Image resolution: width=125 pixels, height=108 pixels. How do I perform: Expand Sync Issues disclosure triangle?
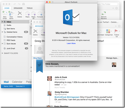[2, 43]
